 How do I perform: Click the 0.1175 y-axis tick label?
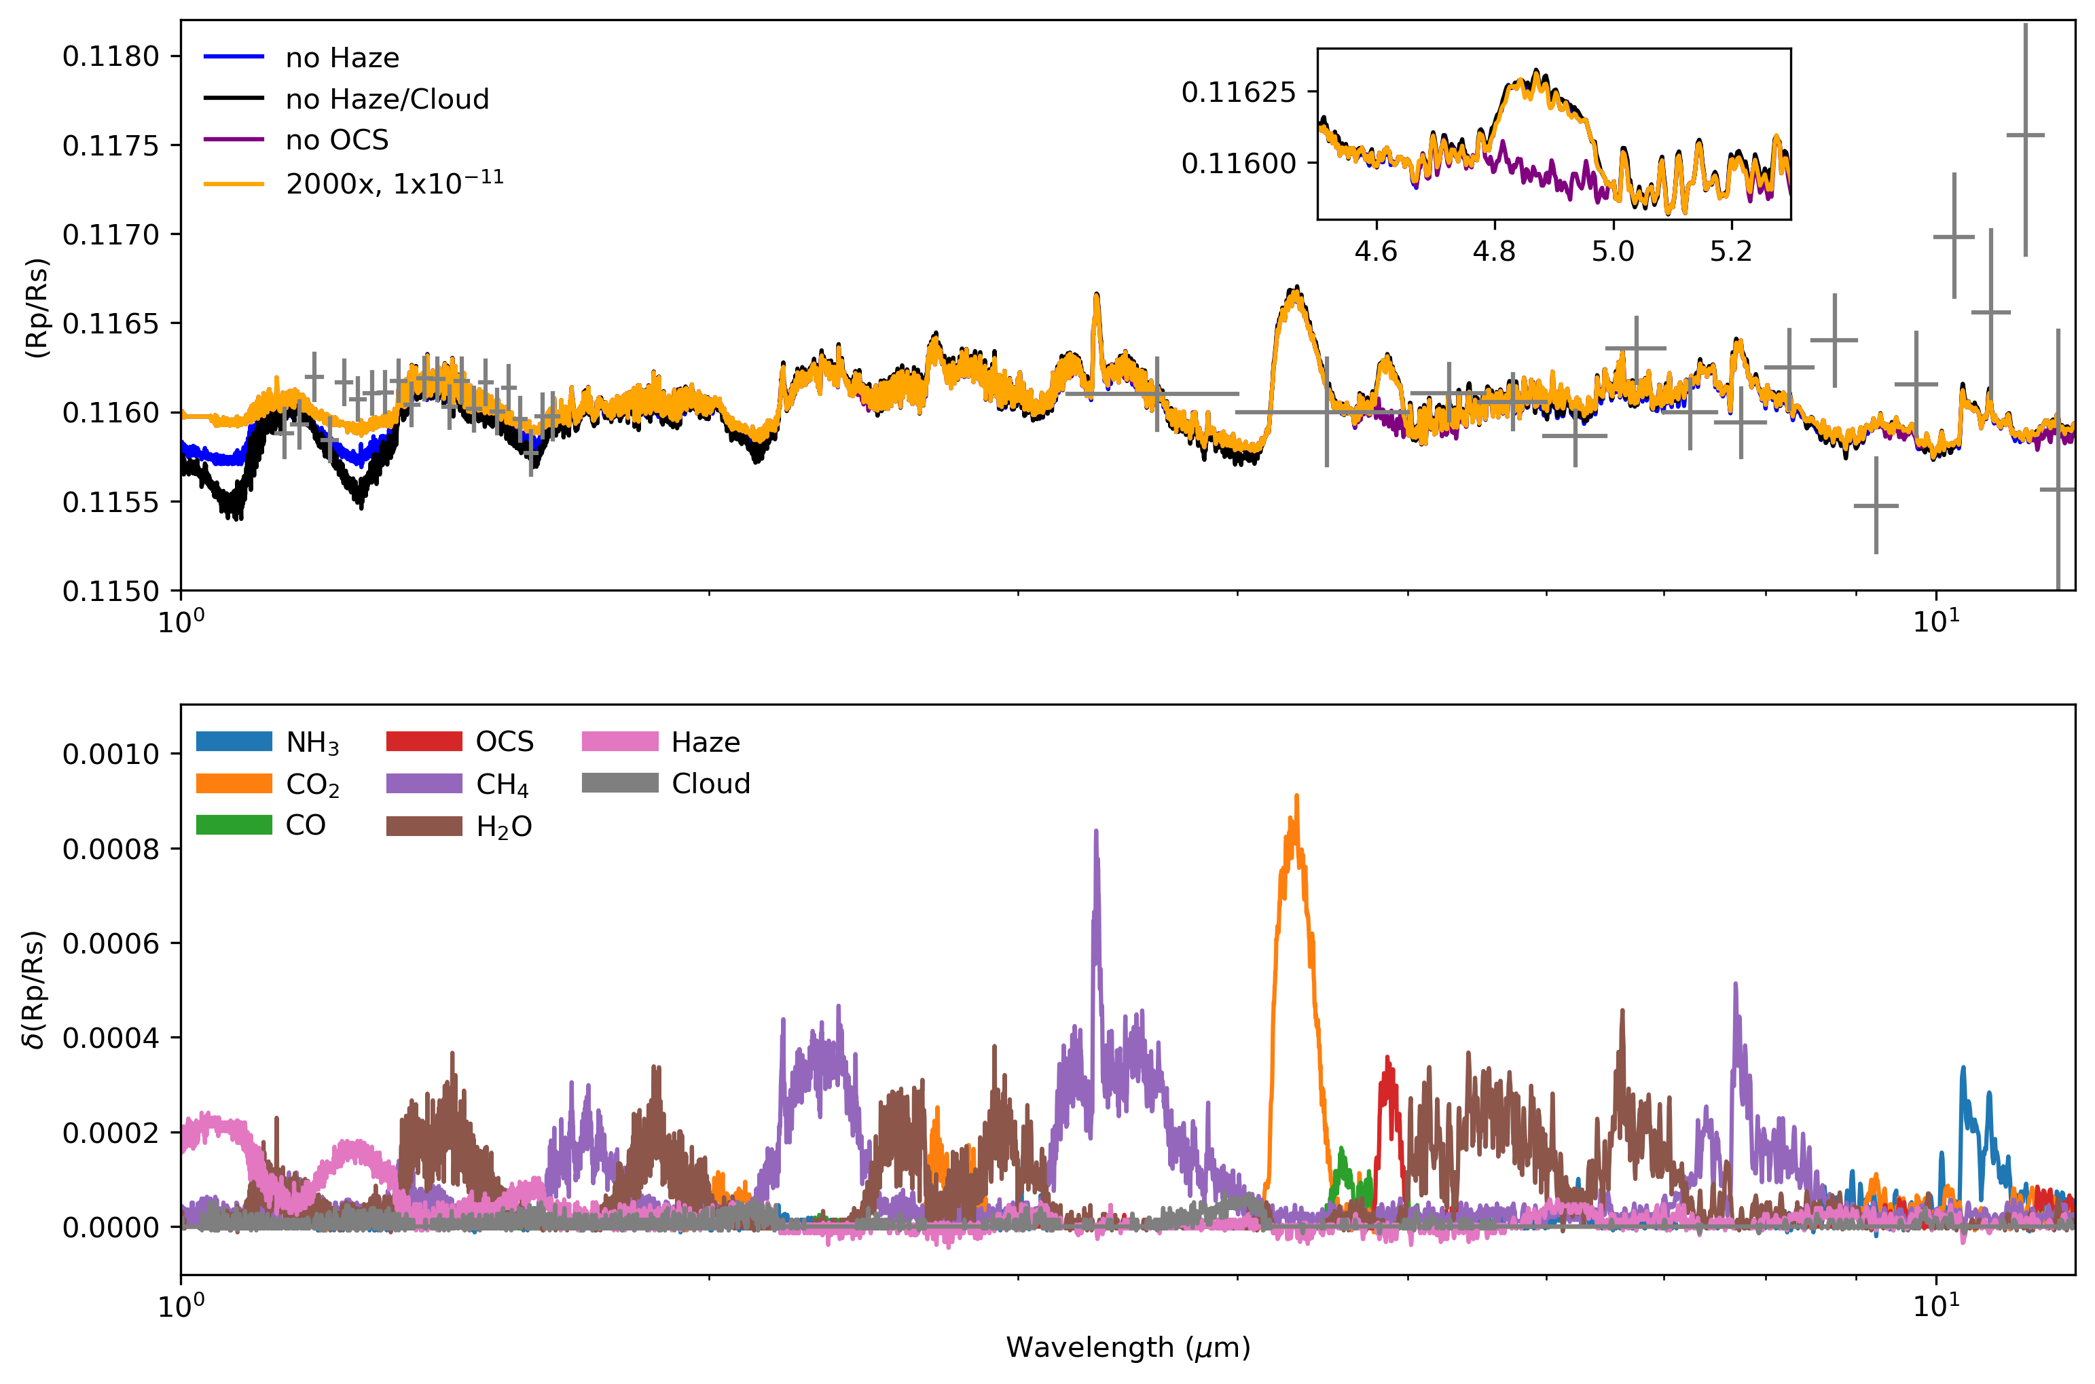coord(111,145)
